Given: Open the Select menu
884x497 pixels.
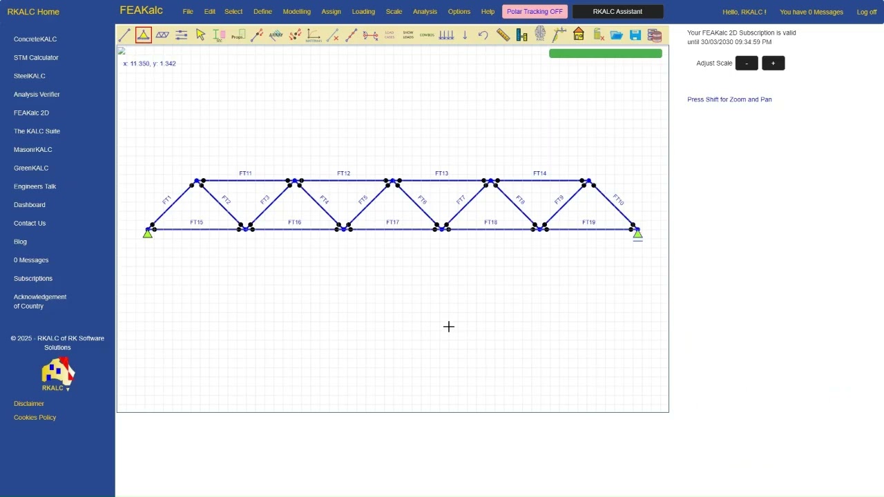Looking at the screenshot, I should (233, 12).
